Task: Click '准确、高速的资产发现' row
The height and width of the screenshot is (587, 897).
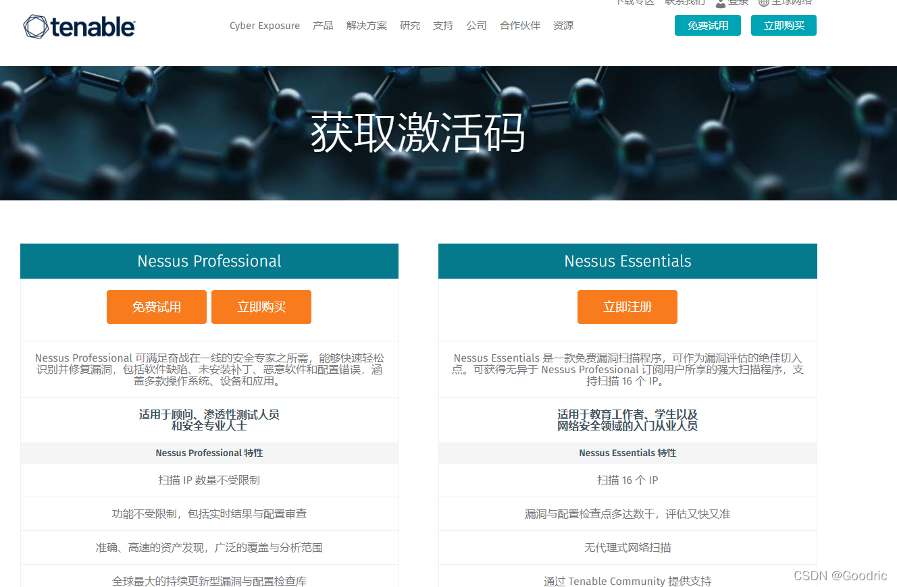Action: [x=209, y=548]
